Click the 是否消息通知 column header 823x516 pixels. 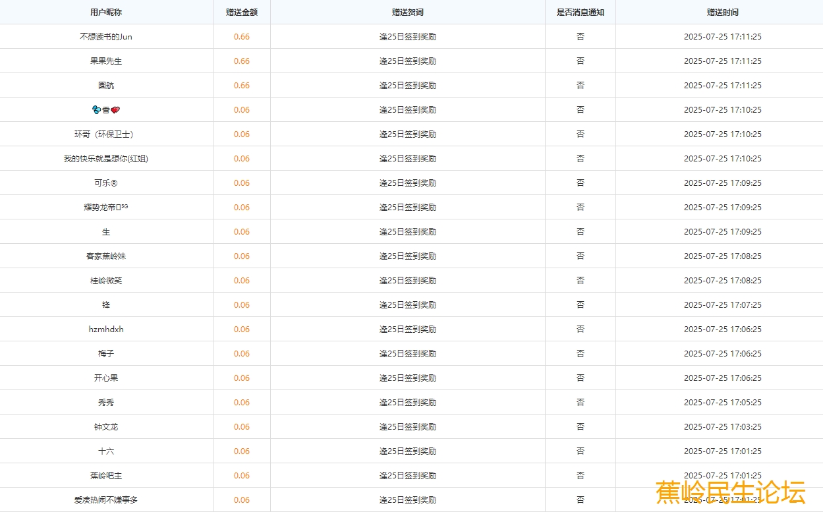coord(580,13)
